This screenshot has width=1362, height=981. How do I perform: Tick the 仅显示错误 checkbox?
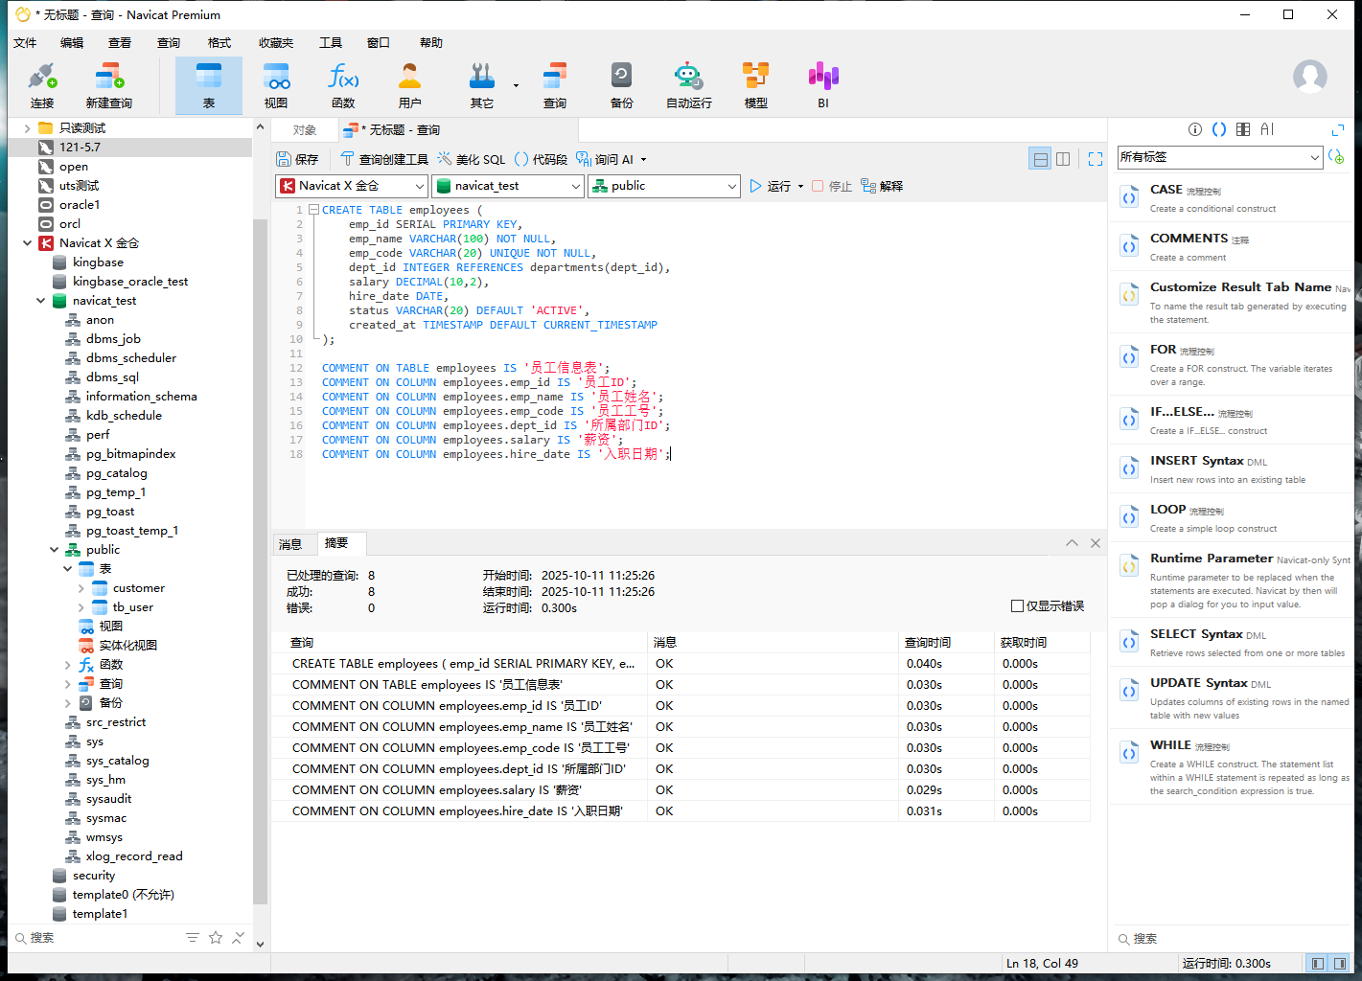1017,605
